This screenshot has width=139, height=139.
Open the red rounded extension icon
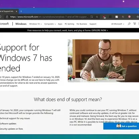pos(129,17)
